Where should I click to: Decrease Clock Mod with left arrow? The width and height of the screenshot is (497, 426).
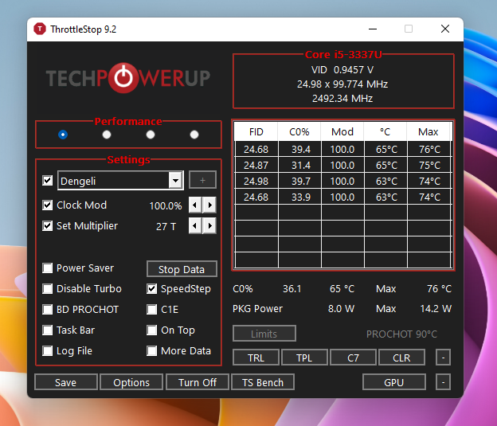(195, 205)
